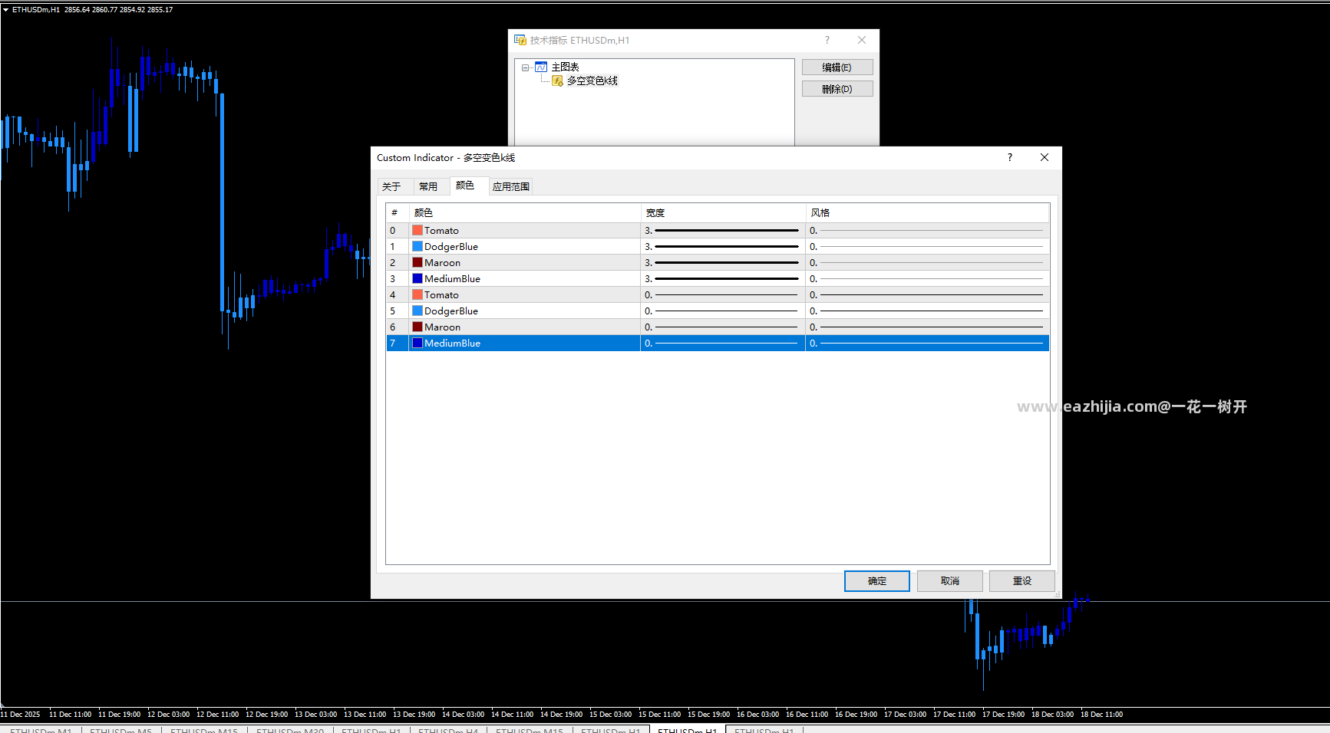Close the 技术指标 window
The image size is (1330, 733).
point(862,40)
